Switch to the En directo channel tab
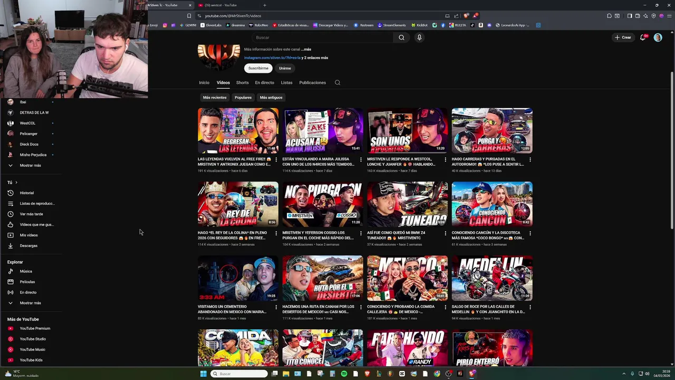The image size is (675, 380). pos(265,82)
